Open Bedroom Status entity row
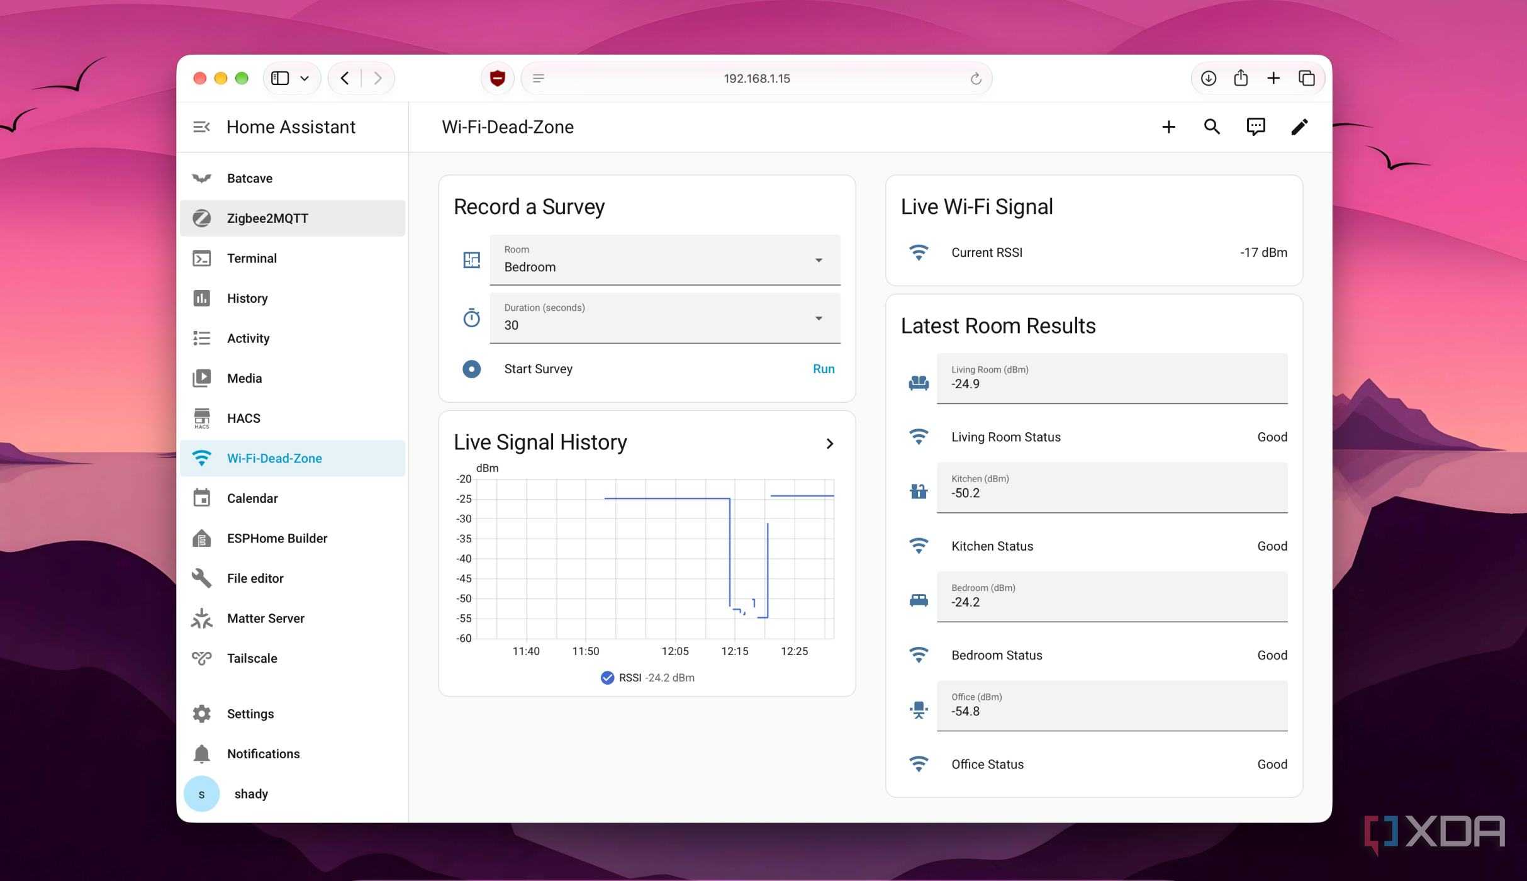This screenshot has width=1527, height=881. [x=1094, y=656]
